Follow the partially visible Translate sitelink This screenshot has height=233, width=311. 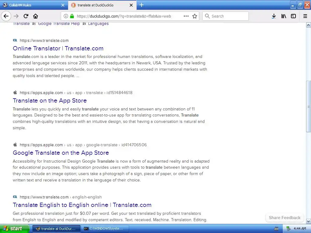[21, 24]
